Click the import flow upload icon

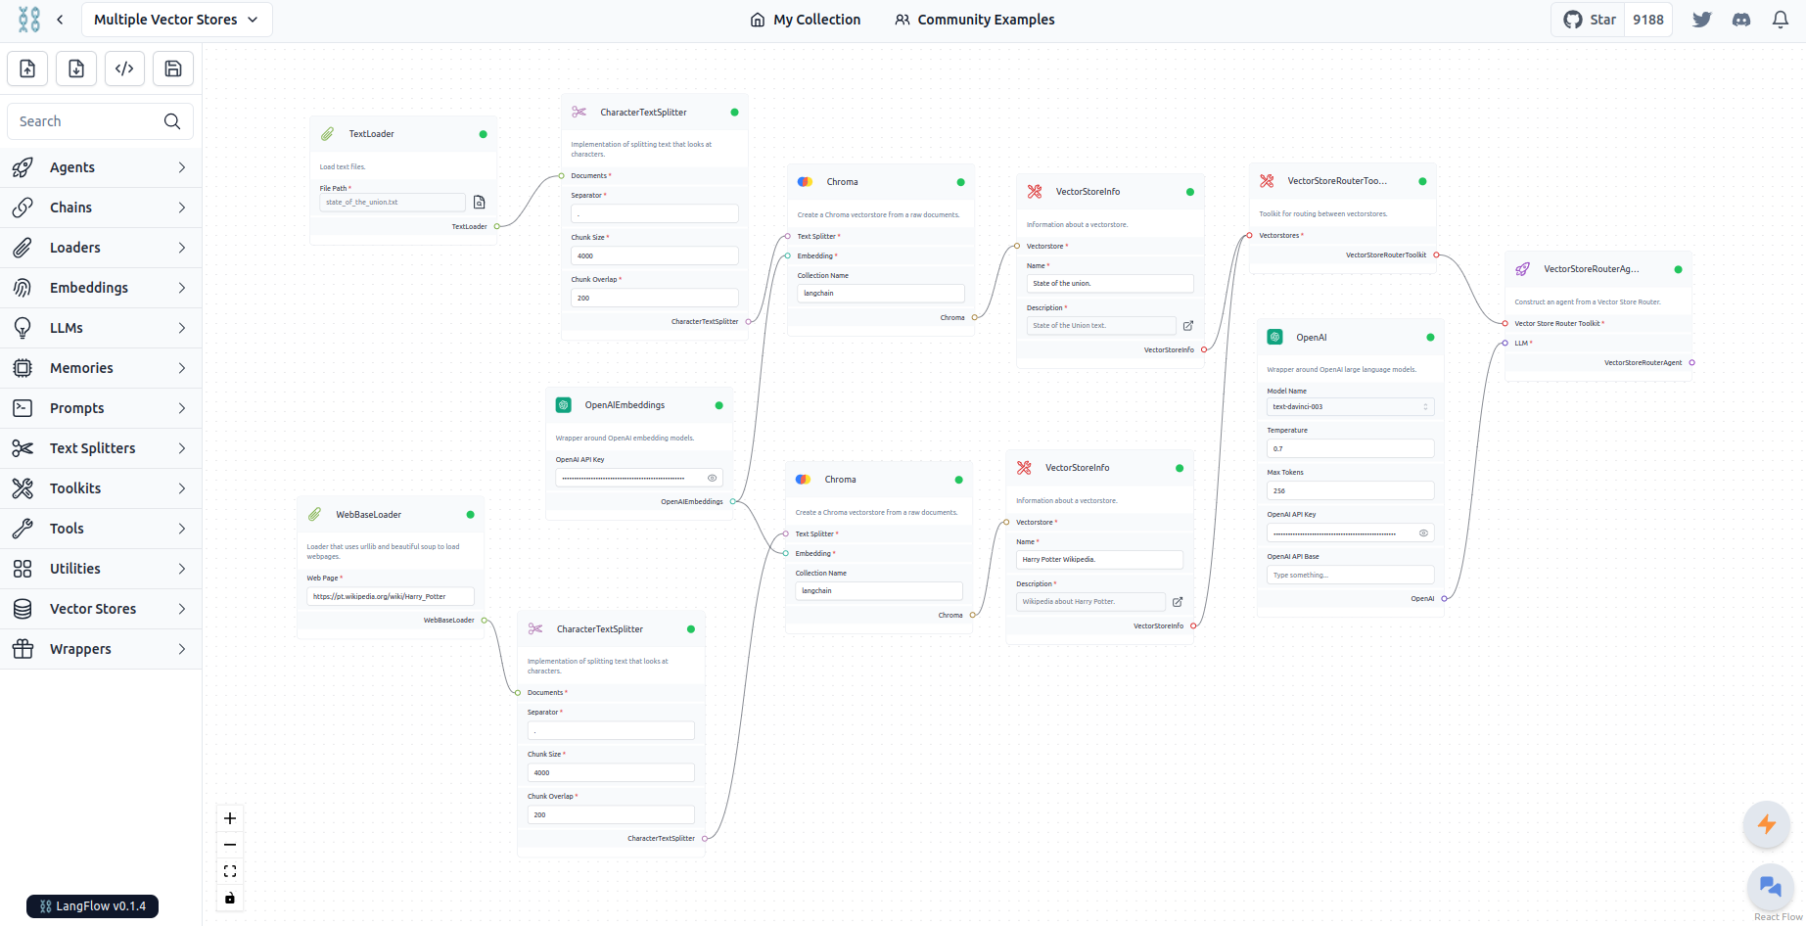[27, 69]
